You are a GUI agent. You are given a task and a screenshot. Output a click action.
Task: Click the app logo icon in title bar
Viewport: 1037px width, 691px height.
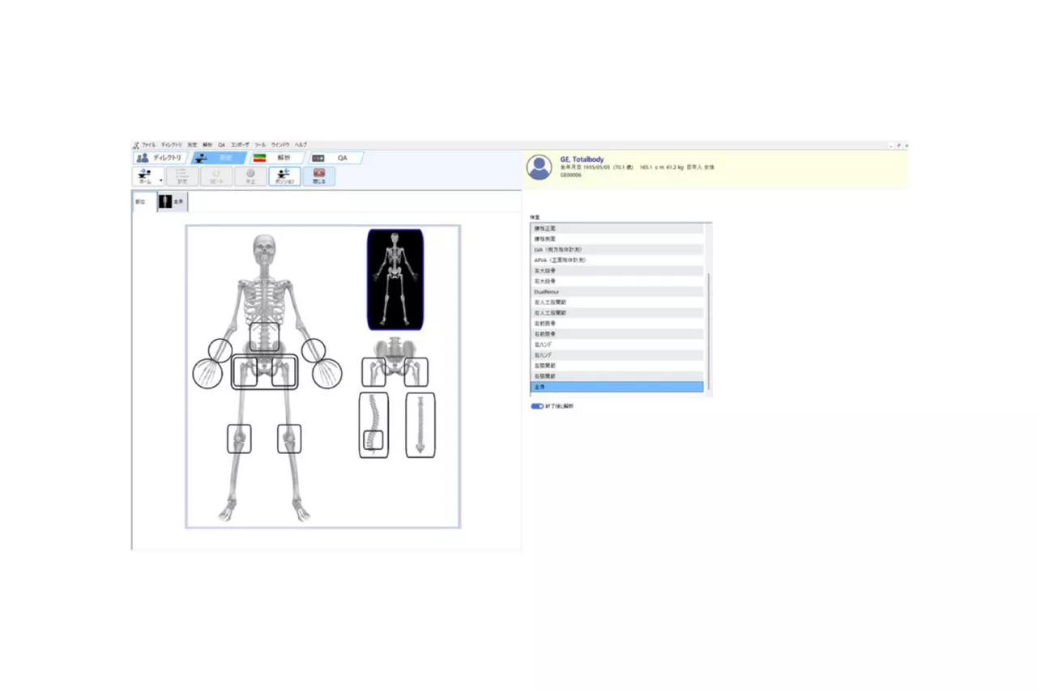136,145
